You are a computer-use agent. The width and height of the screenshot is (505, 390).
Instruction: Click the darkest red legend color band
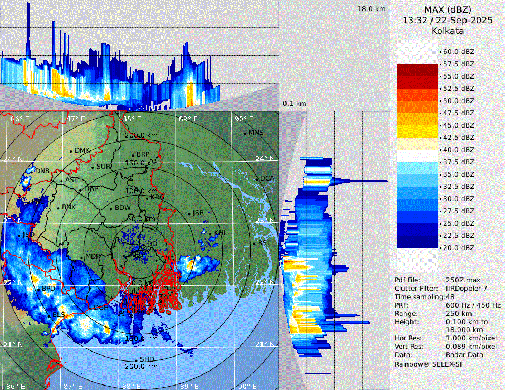pyautogui.click(x=417, y=70)
